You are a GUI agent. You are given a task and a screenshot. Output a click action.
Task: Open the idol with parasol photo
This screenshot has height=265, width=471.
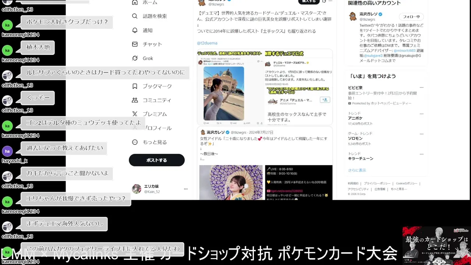(231, 182)
